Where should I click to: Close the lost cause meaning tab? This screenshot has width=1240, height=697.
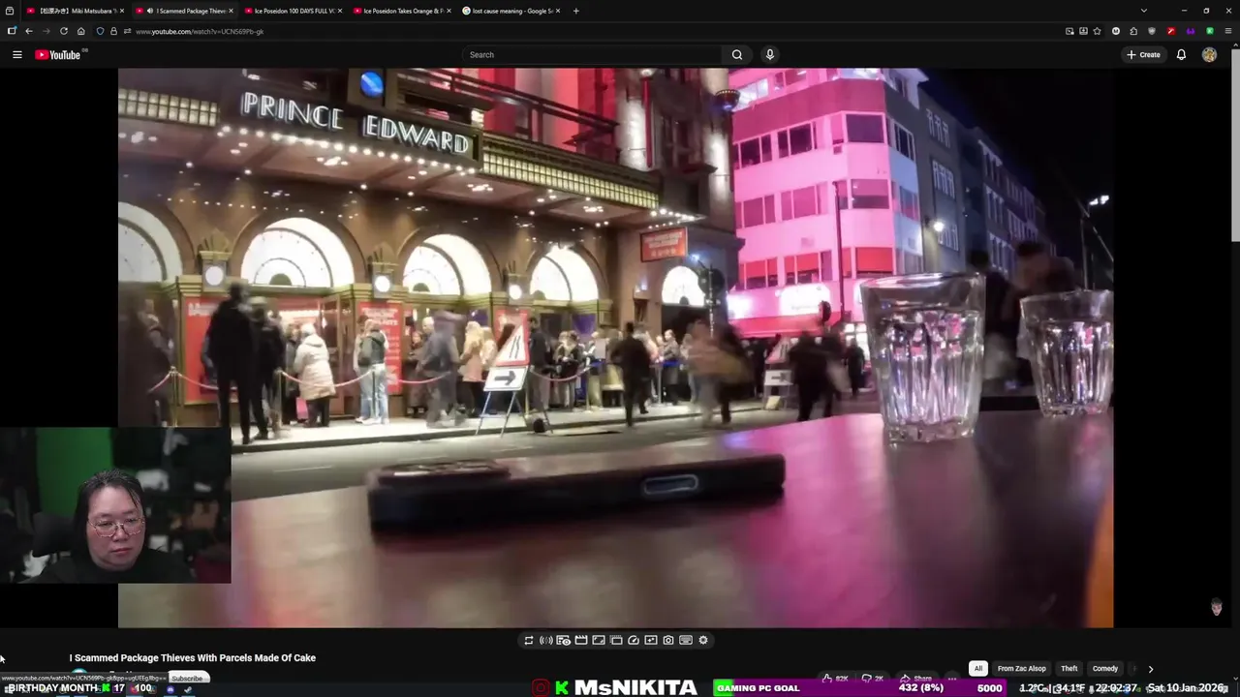pyautogui.click(x=558, y=11)
